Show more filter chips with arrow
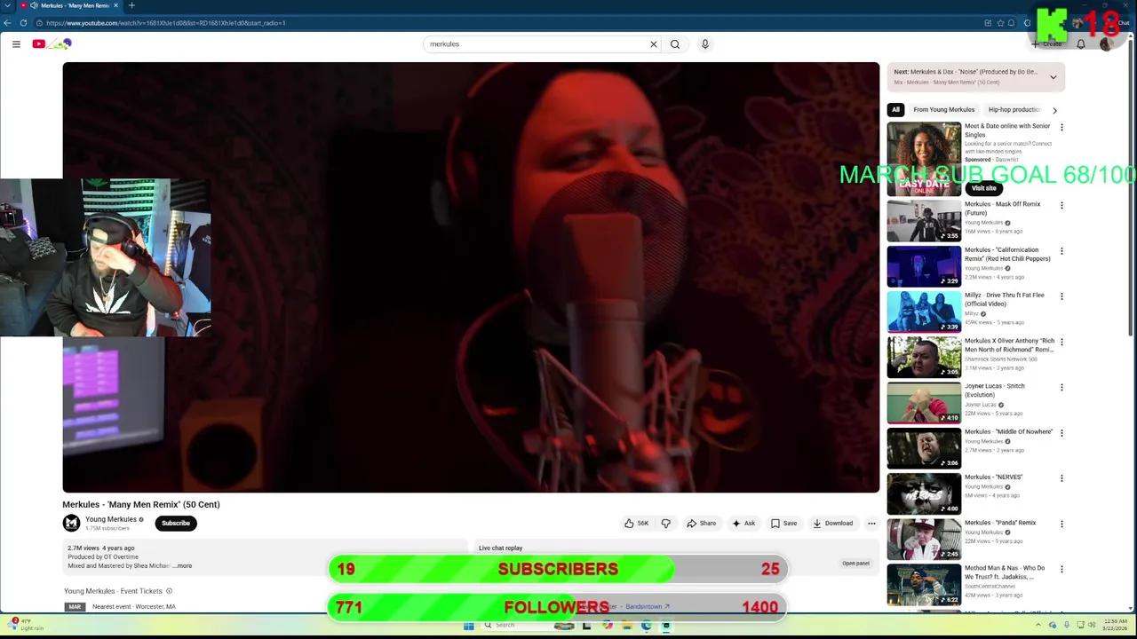Image resolution: width=1137 pixels, height=639 pixels. [1054, 110]
